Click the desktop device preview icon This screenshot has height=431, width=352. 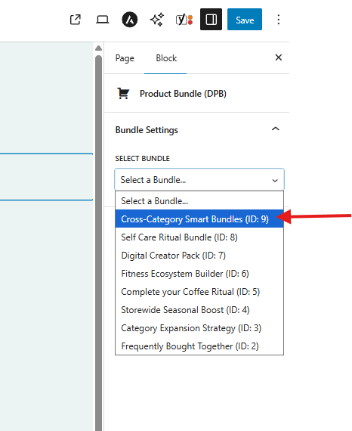pyautogui.click(x=102, y=20)
